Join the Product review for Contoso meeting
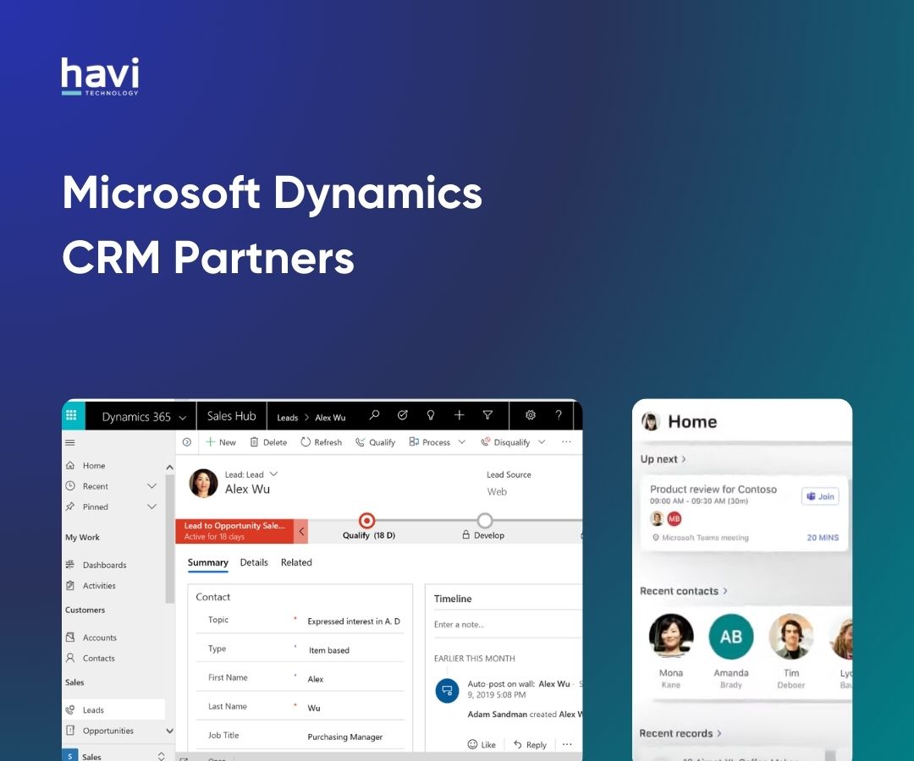This screenshot has width=914, height=761. (x=819, y=496)
